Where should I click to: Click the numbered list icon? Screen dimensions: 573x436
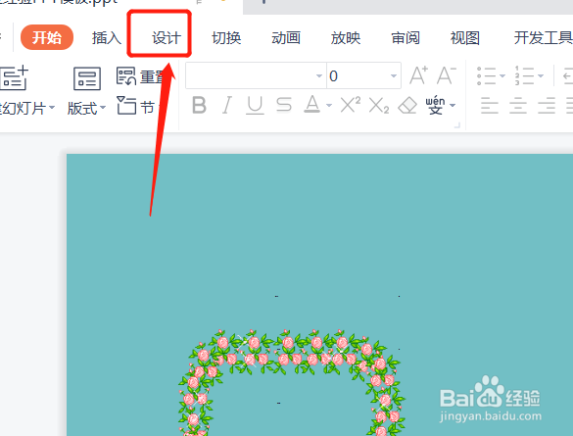(x=524, y=75)
